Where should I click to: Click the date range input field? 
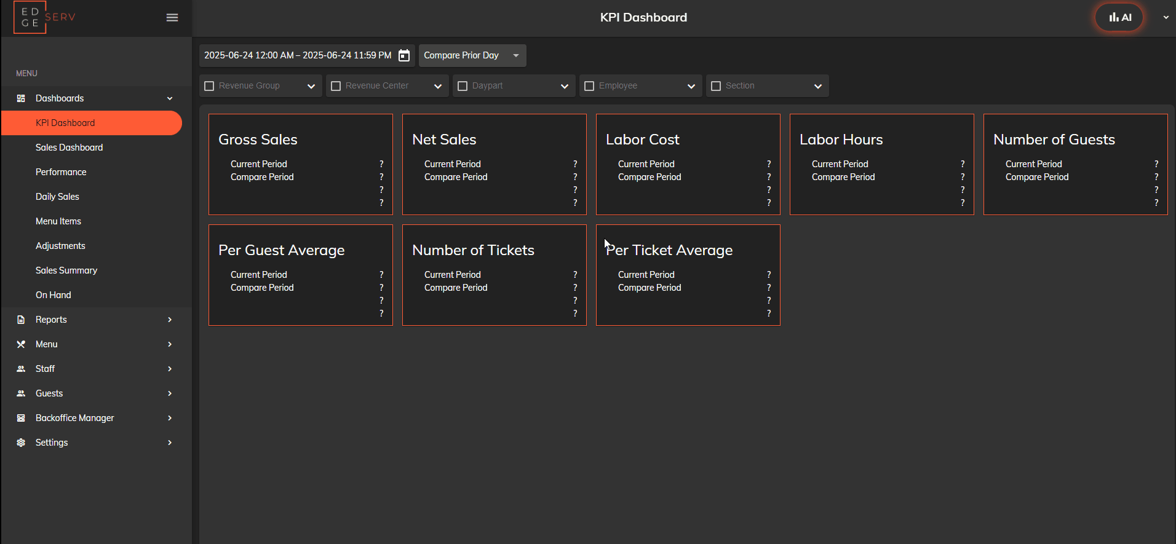[x=298, y=56]
